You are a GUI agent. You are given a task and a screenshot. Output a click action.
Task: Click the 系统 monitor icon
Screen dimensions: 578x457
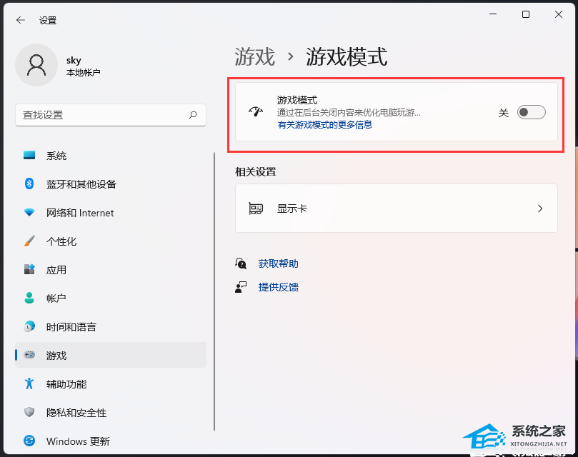[x=29, y=155]
